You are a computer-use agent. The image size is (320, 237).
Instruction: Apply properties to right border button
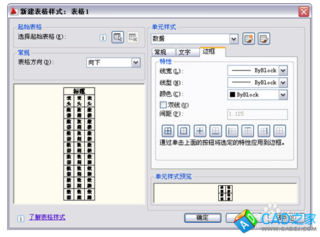[264, 131]
